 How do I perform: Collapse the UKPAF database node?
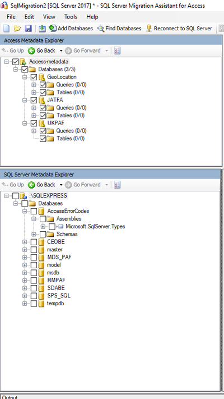(25, 123)
